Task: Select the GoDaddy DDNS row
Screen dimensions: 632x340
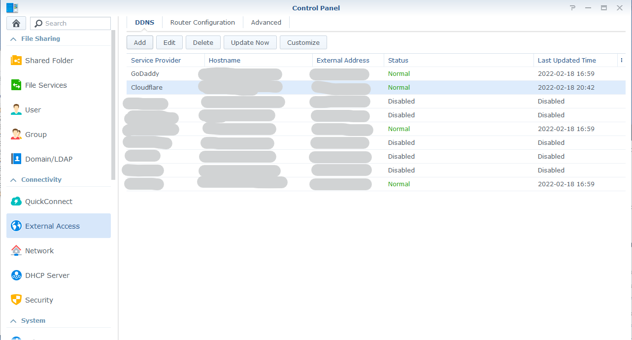Action: coord(144,73)
